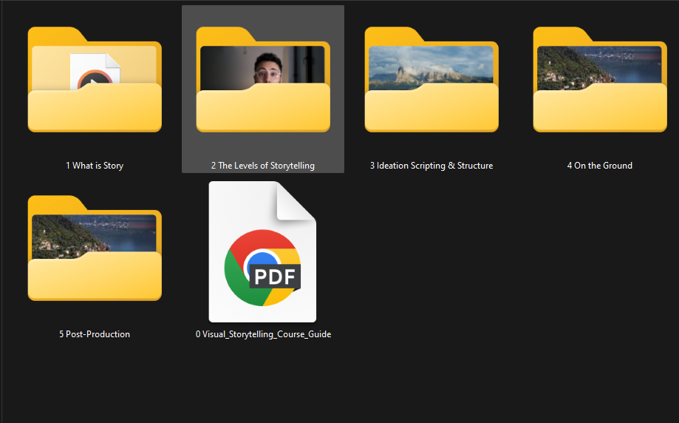Click the "1 What is Story" name label
The image size is (679, 423).
click(95, 166)
